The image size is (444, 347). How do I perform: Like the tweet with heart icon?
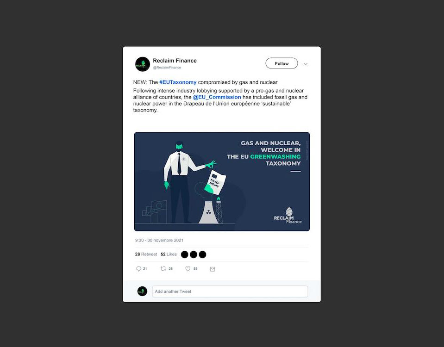click(188, 269)
